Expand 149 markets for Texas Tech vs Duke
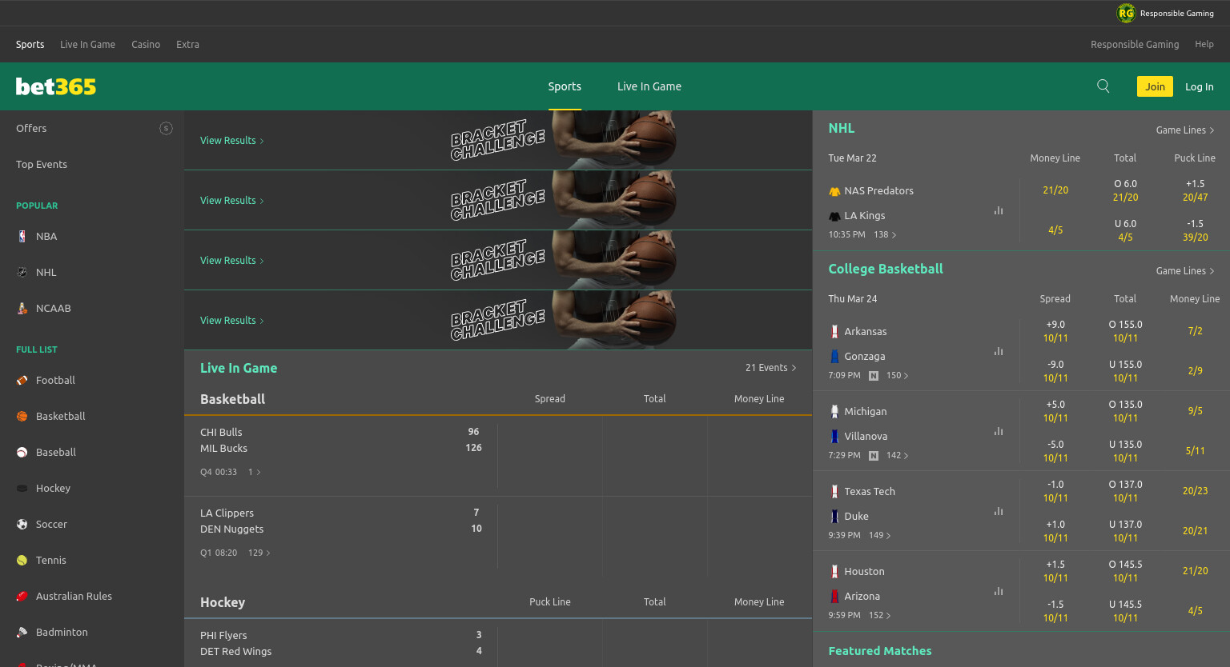This screenshot has width=1230, height=667. [879, 536]
